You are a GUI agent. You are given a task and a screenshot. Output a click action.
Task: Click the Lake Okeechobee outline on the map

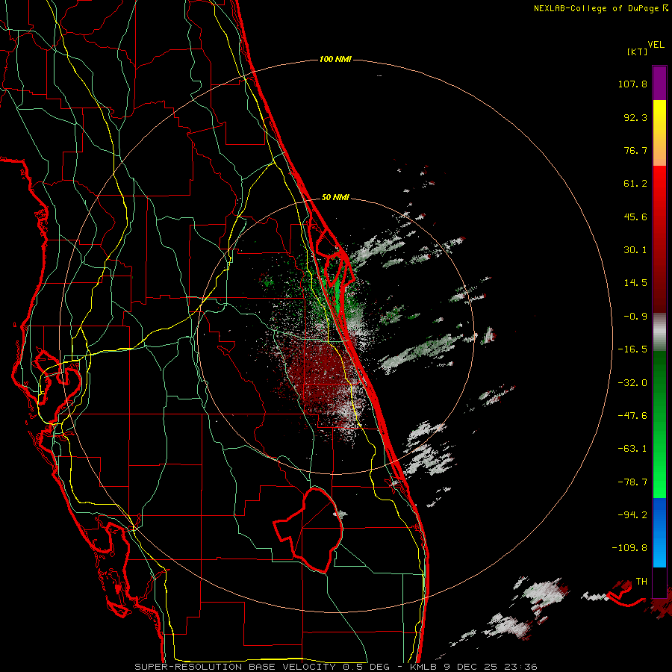click(308, 529)
